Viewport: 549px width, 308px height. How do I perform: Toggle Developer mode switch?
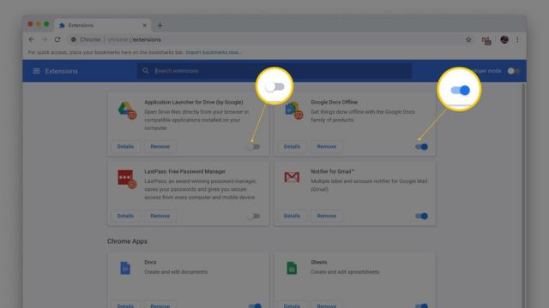[x=514, y=71]
